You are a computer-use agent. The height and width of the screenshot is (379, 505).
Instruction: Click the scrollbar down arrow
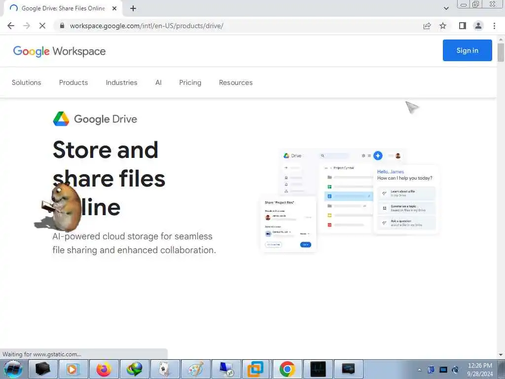501,355
